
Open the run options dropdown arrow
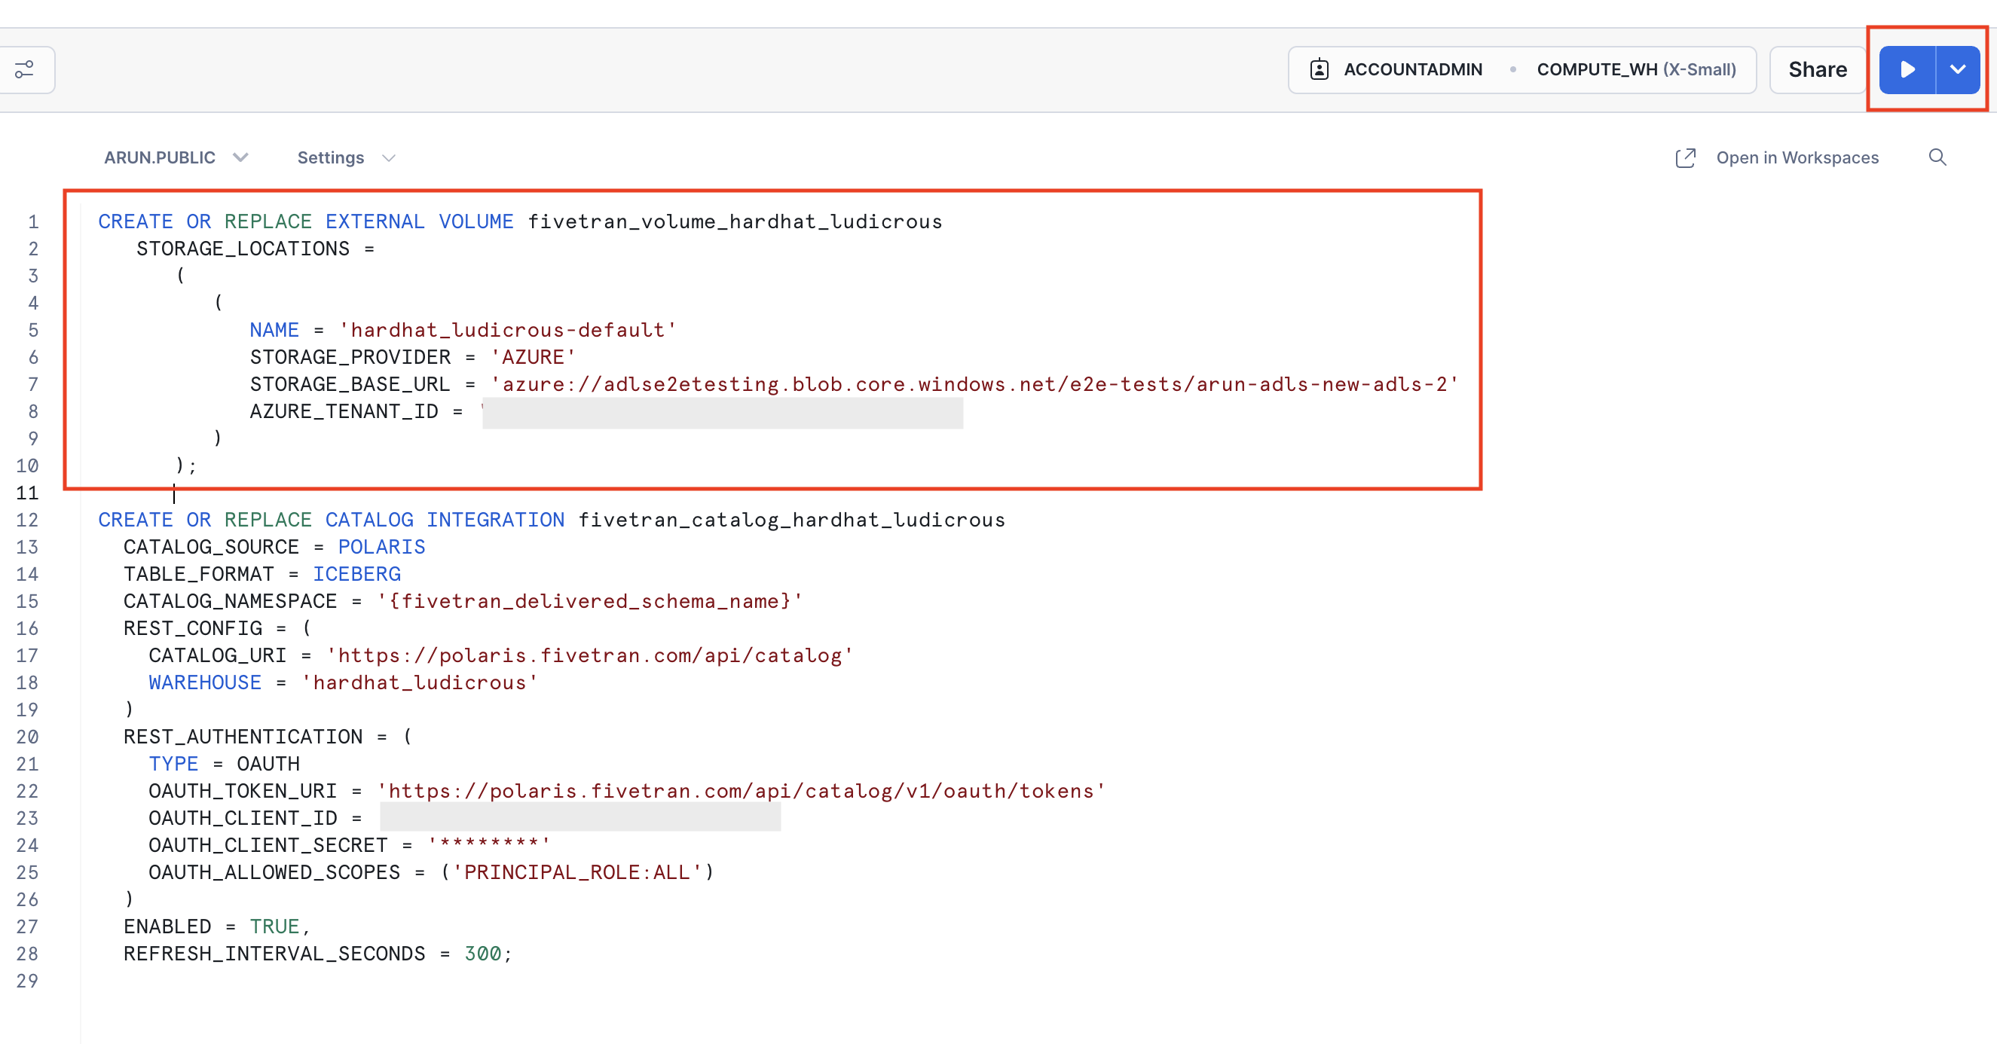click(x=1958, y=70)
